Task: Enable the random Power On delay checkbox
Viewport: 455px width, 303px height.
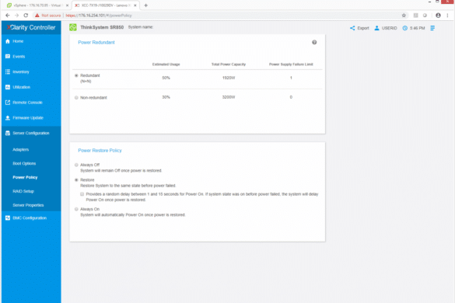Action: [x=82, y=194]
